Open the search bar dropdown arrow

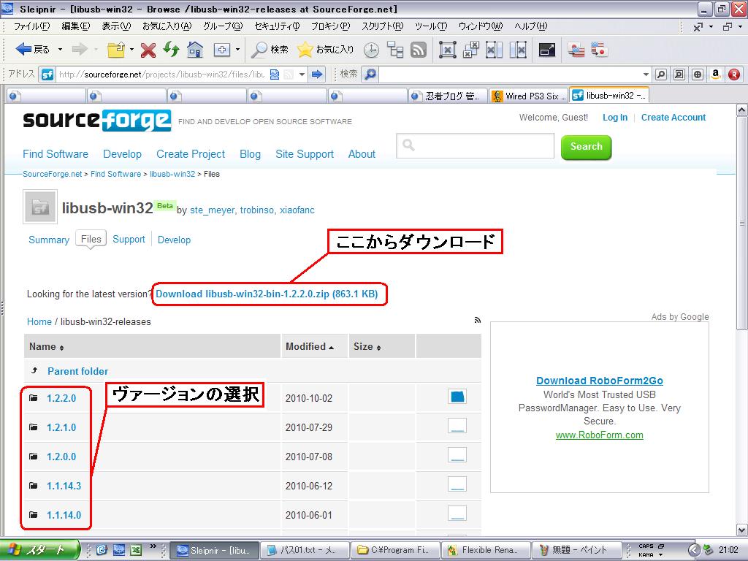(x=646, y=75)
